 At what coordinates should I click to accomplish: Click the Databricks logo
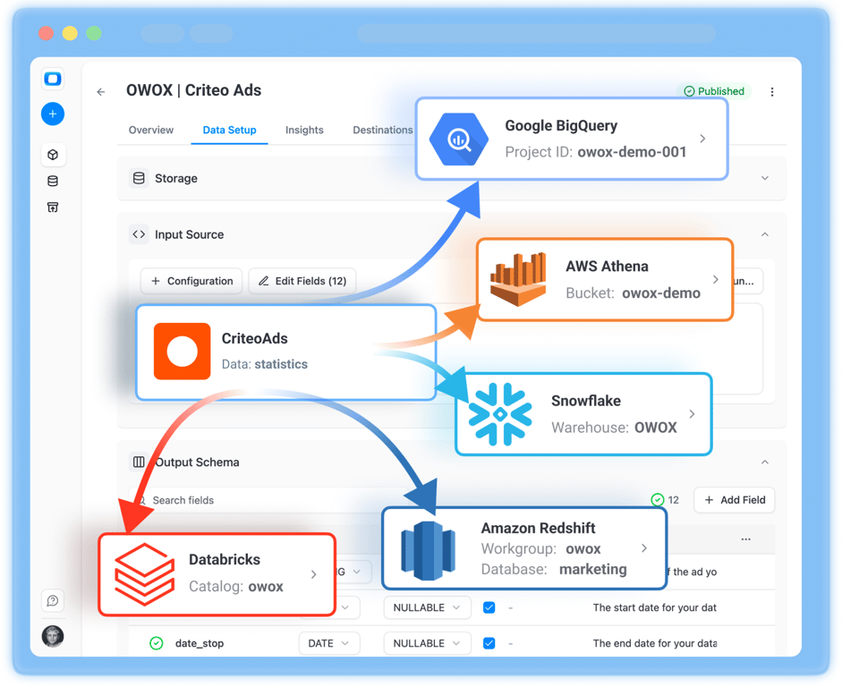point(144,573)
